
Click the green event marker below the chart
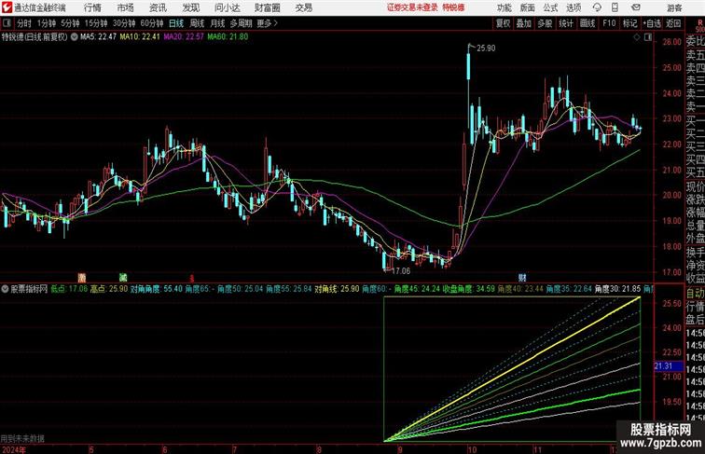coord(123,278)
